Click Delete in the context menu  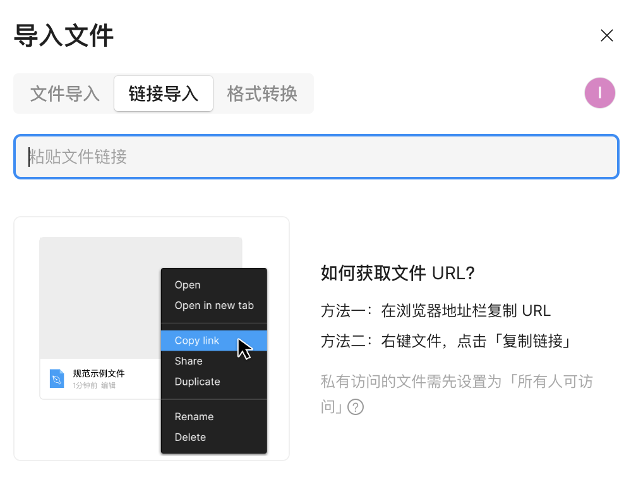(x=190, y=437)
